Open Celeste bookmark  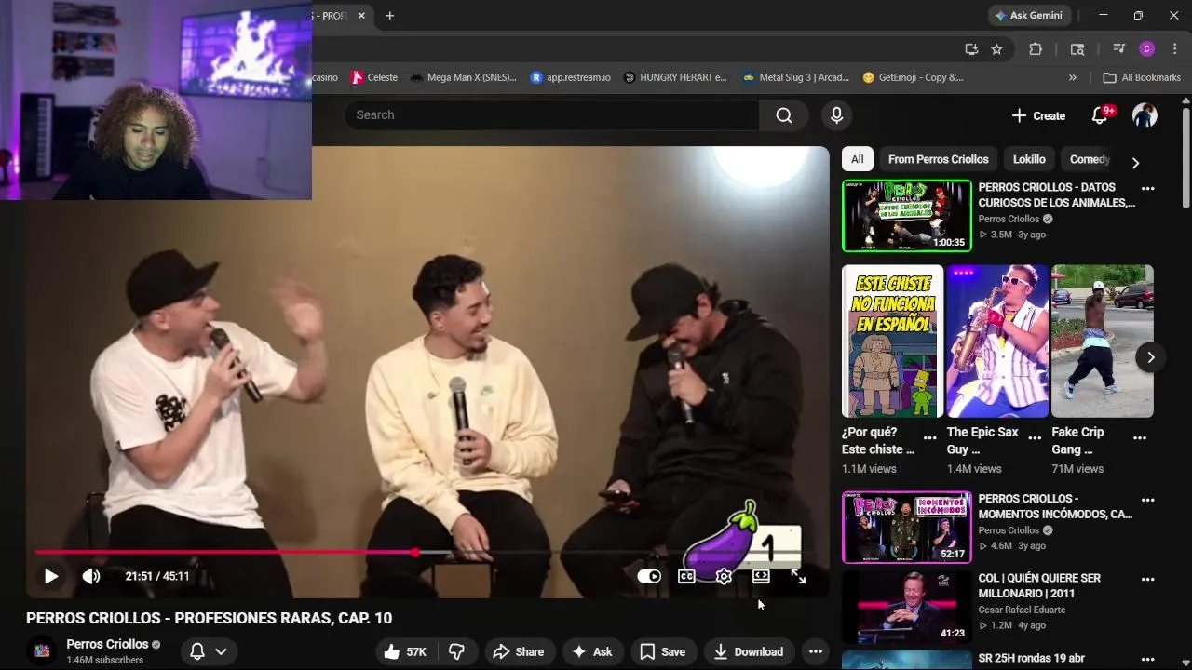374,77
